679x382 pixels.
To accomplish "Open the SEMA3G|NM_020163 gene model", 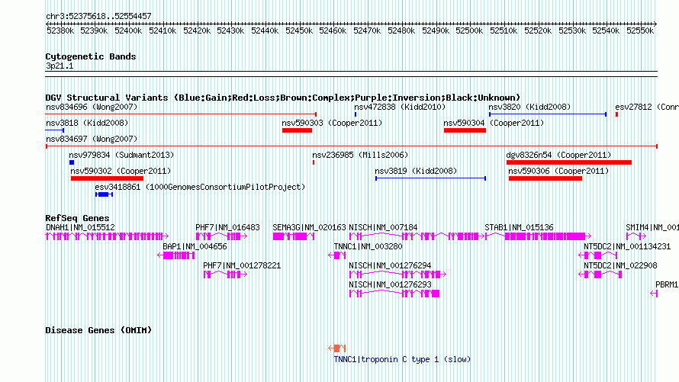I will pyautogui.click(x=294, y=236).
